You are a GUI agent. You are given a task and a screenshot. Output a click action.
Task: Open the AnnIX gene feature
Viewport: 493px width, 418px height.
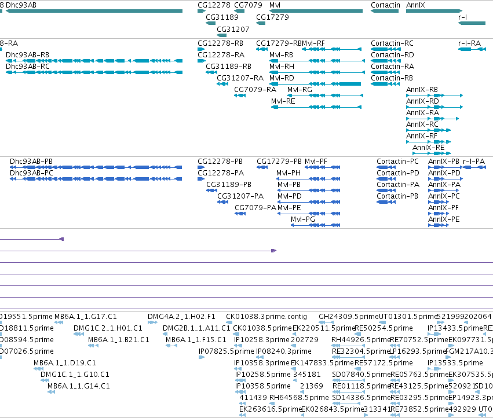pos(434,11)
